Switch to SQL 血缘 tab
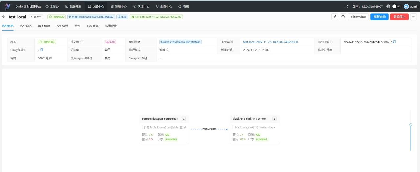 pos(93,26)
